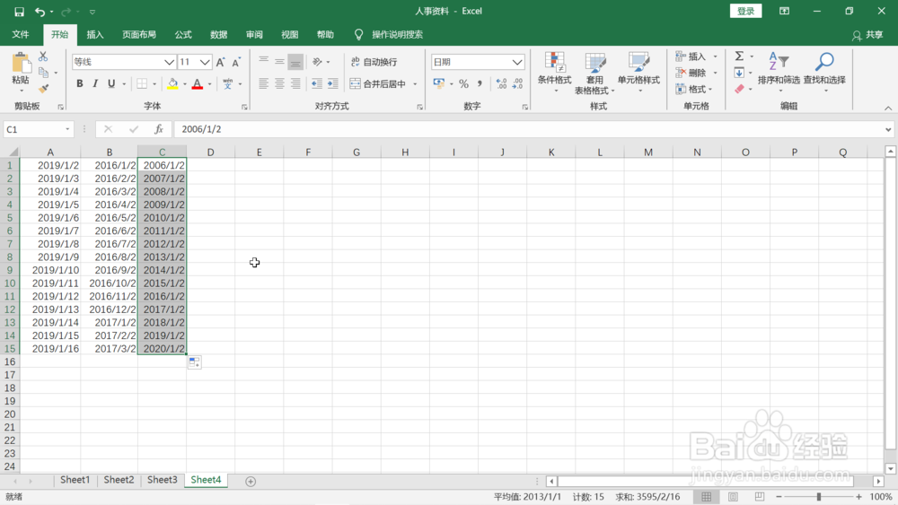Open 条件格式 Conditional Formatting
898x505 pixels.
[x=554, y=72]
